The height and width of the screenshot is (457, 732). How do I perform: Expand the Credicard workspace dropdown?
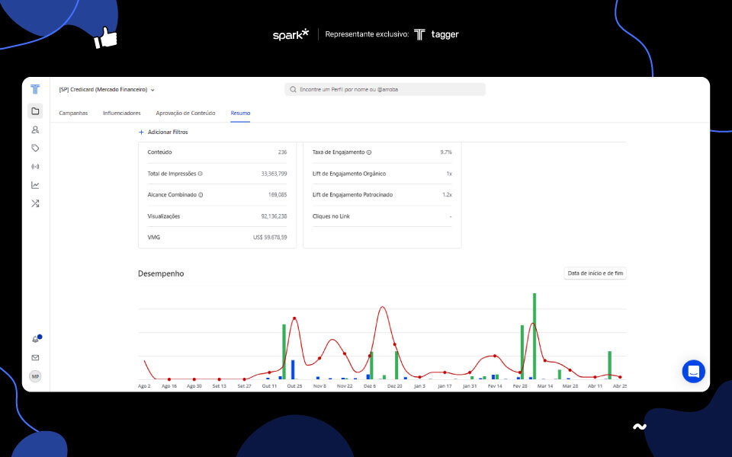pos(107,90)
